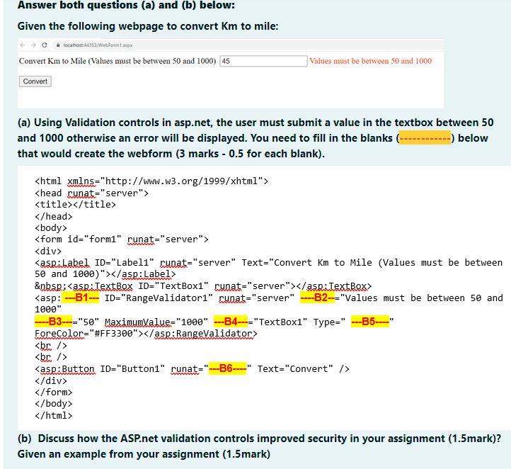Click the B6 blank placeholder
The height and width of the screenshot is (469, 511).
(x=227, y=368)
